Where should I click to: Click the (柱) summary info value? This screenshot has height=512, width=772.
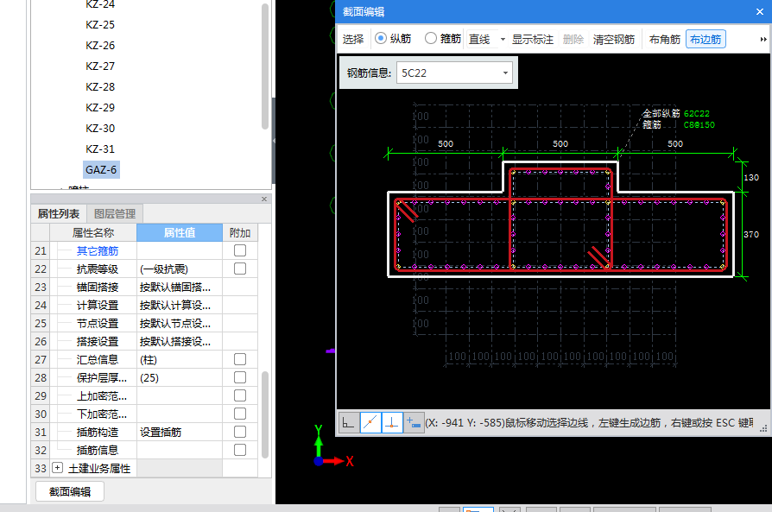tap(180, 360)
